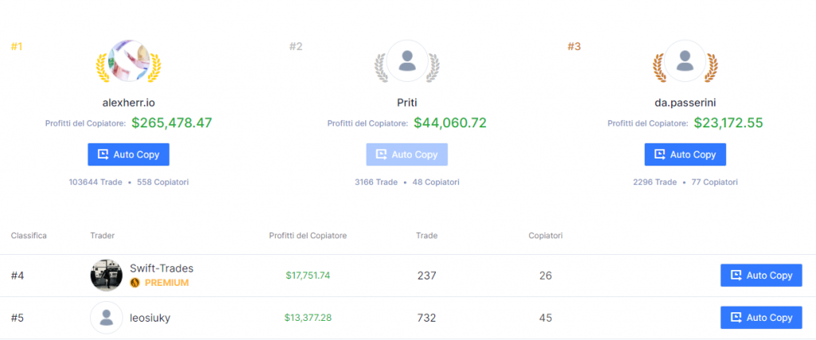
Task: Click leosiuky's default avatar icon
Action: tap(106, 318)
